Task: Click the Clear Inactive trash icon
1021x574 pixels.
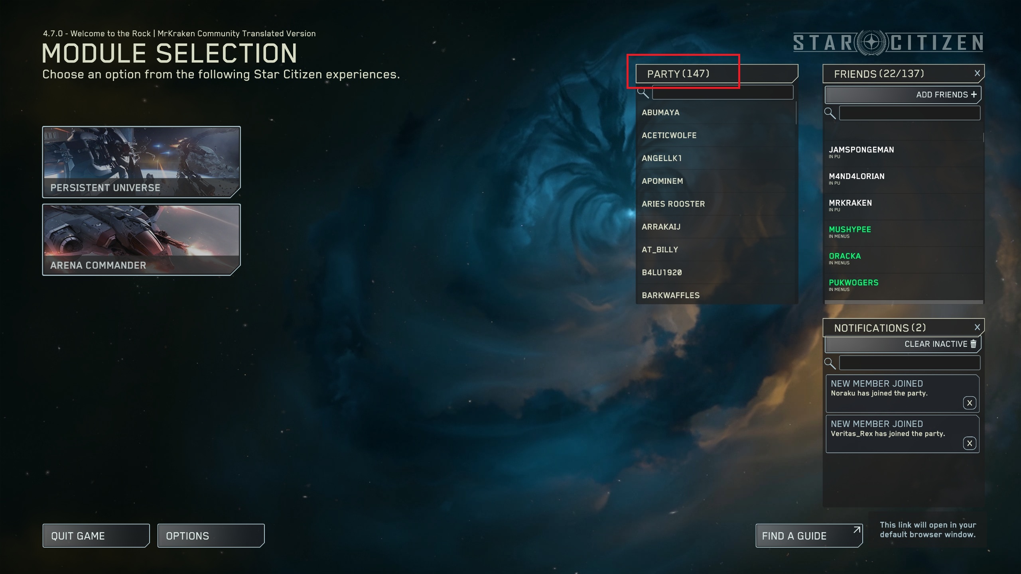Action: coord(973,344)
